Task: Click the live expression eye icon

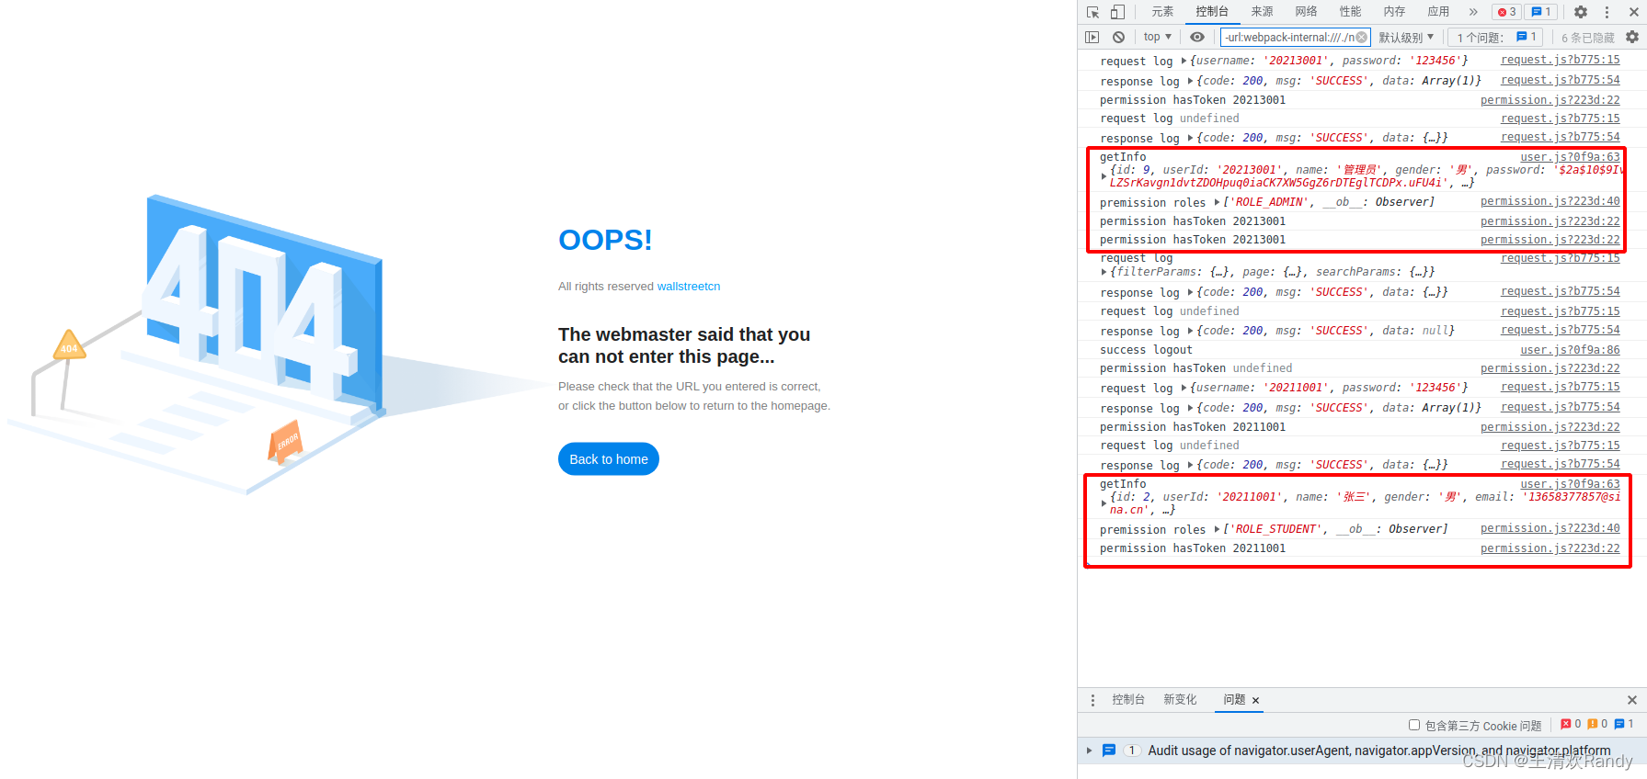Action: point(1196,38)
